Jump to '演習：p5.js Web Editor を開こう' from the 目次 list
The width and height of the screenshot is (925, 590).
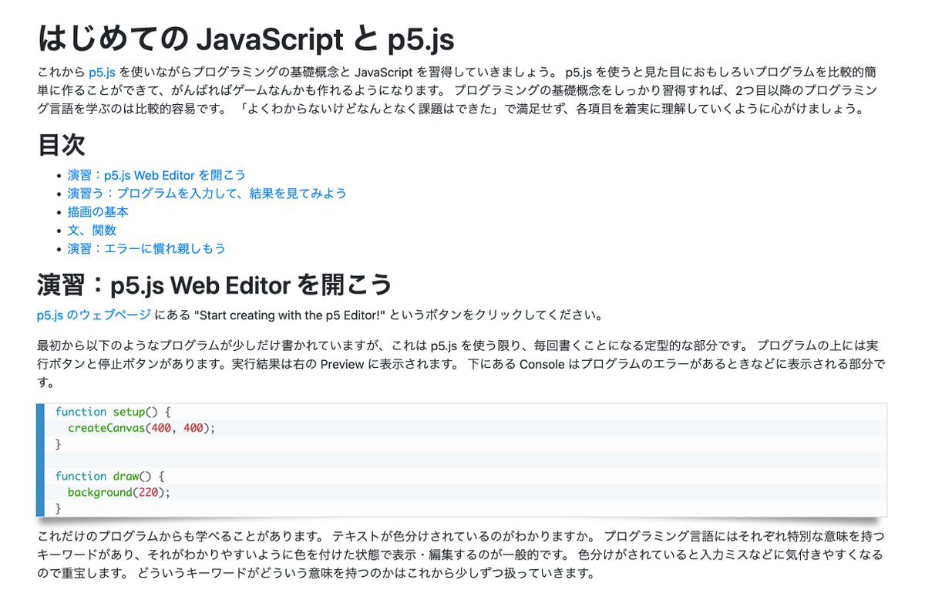[x=156, y=175]
